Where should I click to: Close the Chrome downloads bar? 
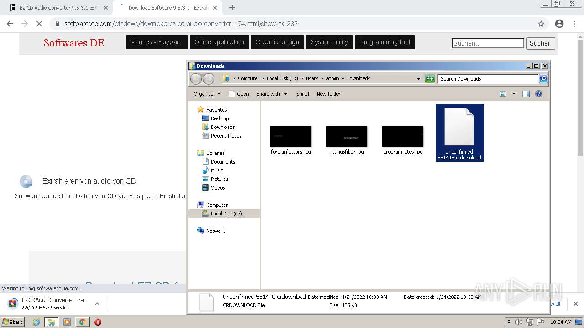(x=575, y=304)
